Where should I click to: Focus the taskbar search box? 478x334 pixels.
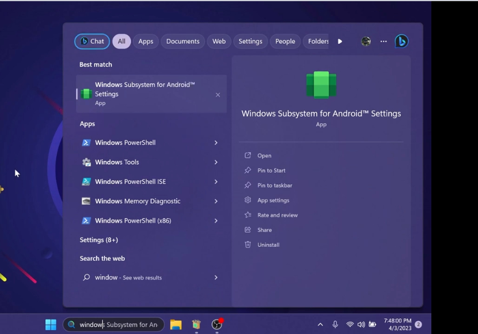(x=114, y=325)
